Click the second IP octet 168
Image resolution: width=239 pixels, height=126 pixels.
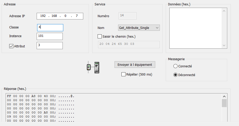pos(54,16)
